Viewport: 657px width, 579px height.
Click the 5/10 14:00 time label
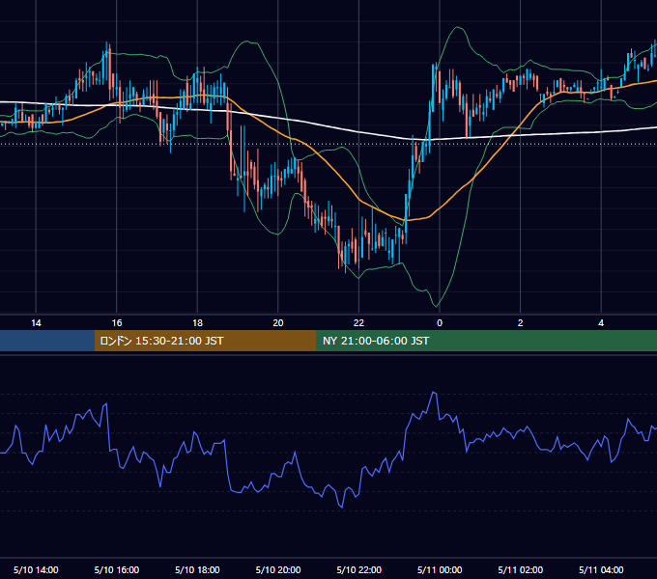pos(36,569)
